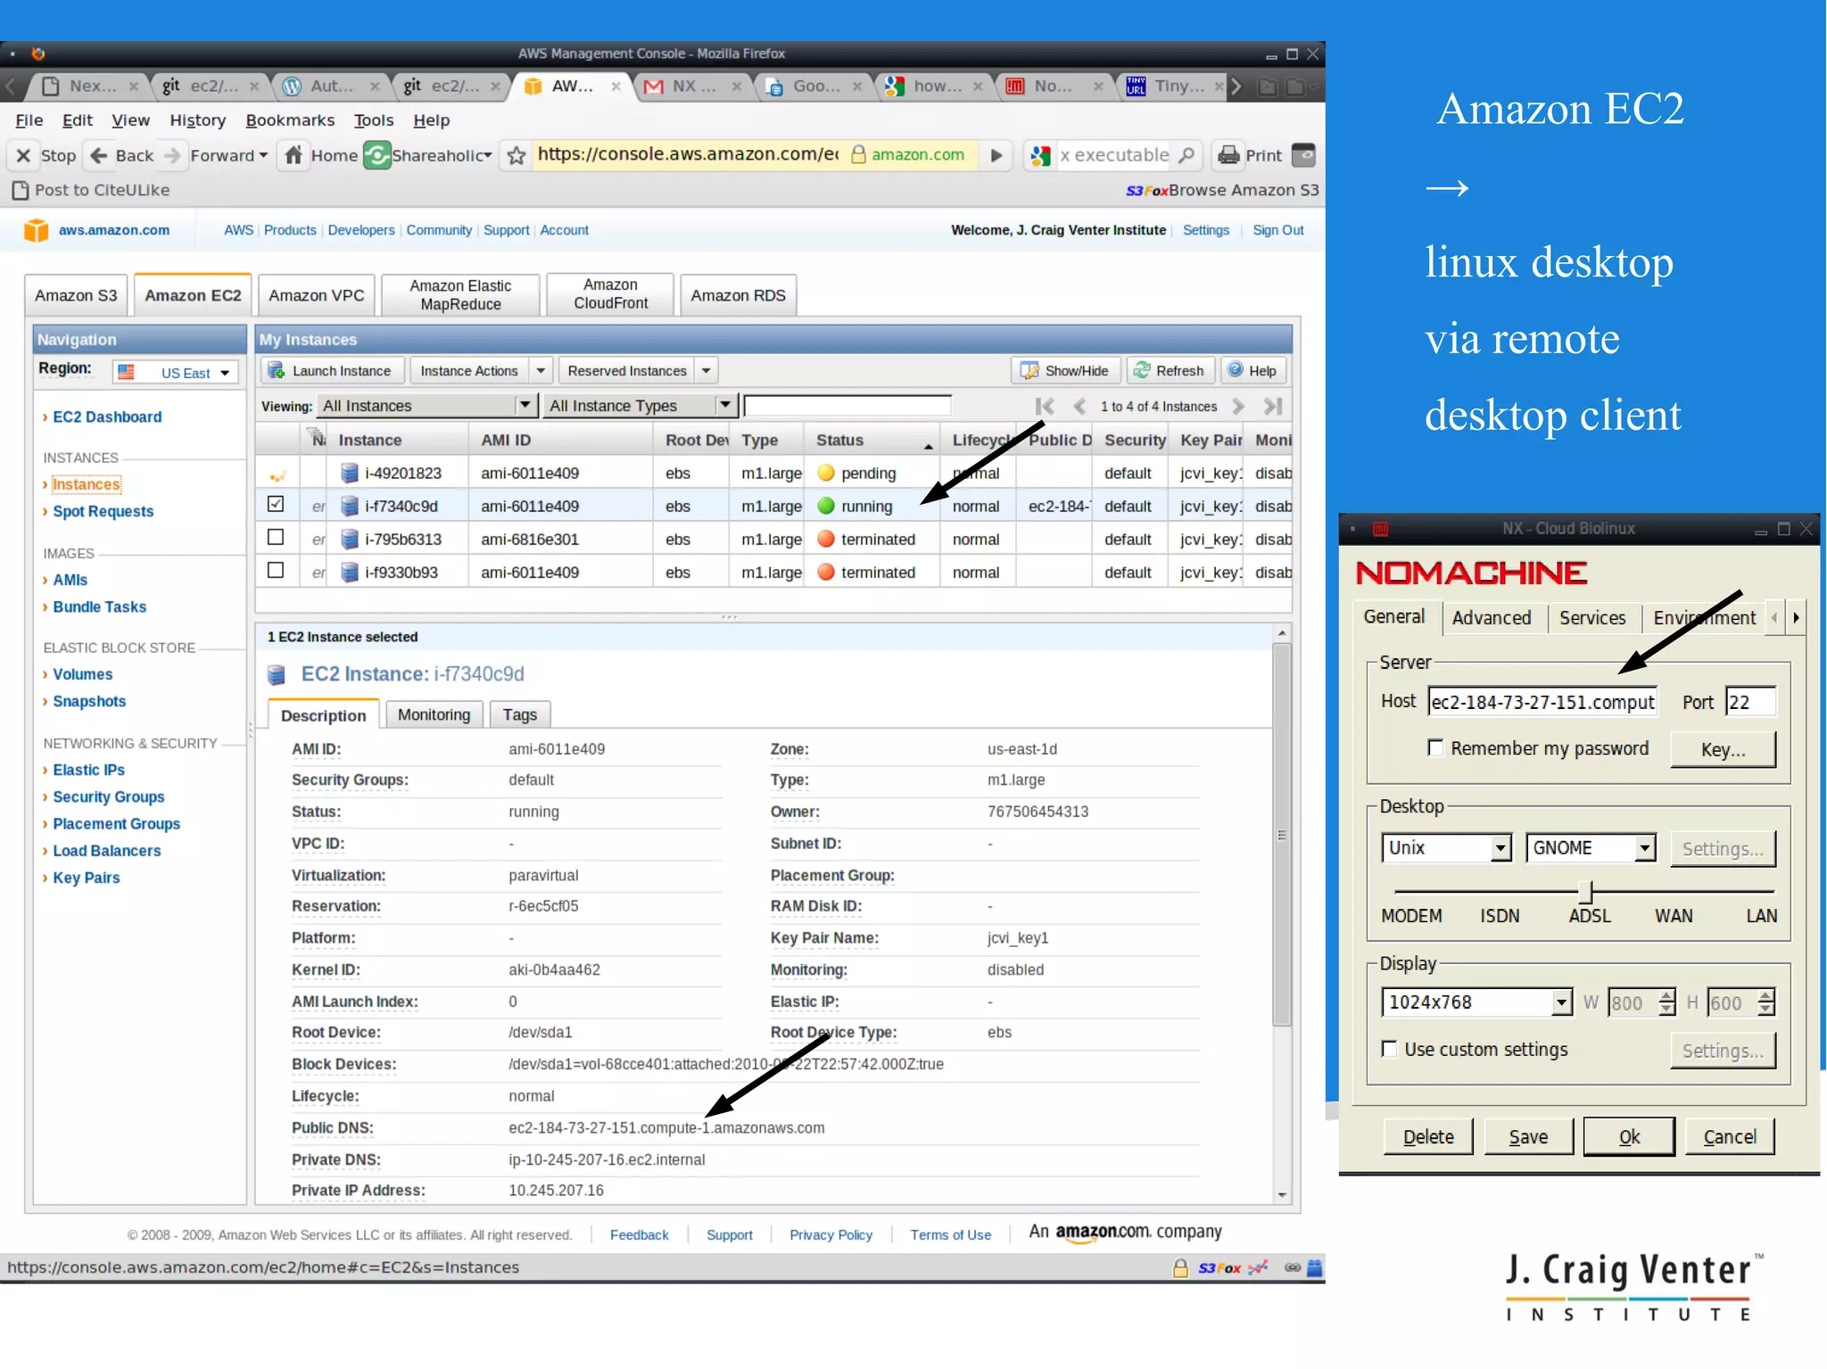1827x1369 pixels.
Task: Click the Launch Instance button
Action: click(x=332, y=371)
